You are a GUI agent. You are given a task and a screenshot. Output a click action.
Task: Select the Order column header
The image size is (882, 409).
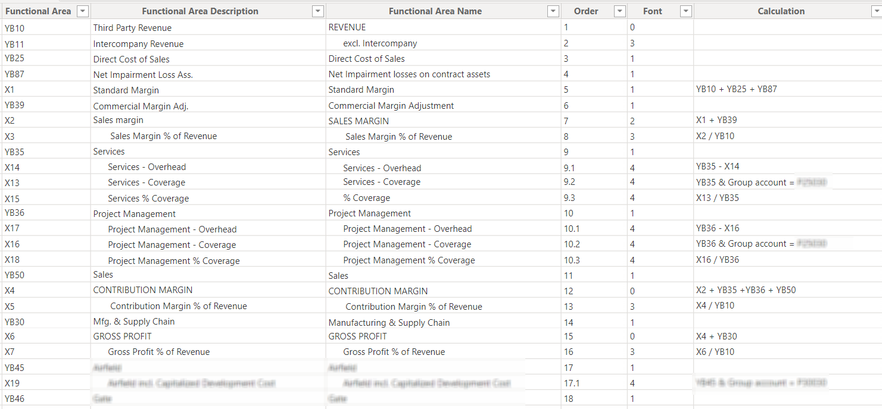(x=586, y=11)
